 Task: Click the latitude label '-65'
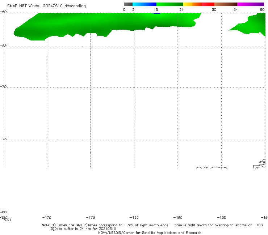(x=3, y=46)
